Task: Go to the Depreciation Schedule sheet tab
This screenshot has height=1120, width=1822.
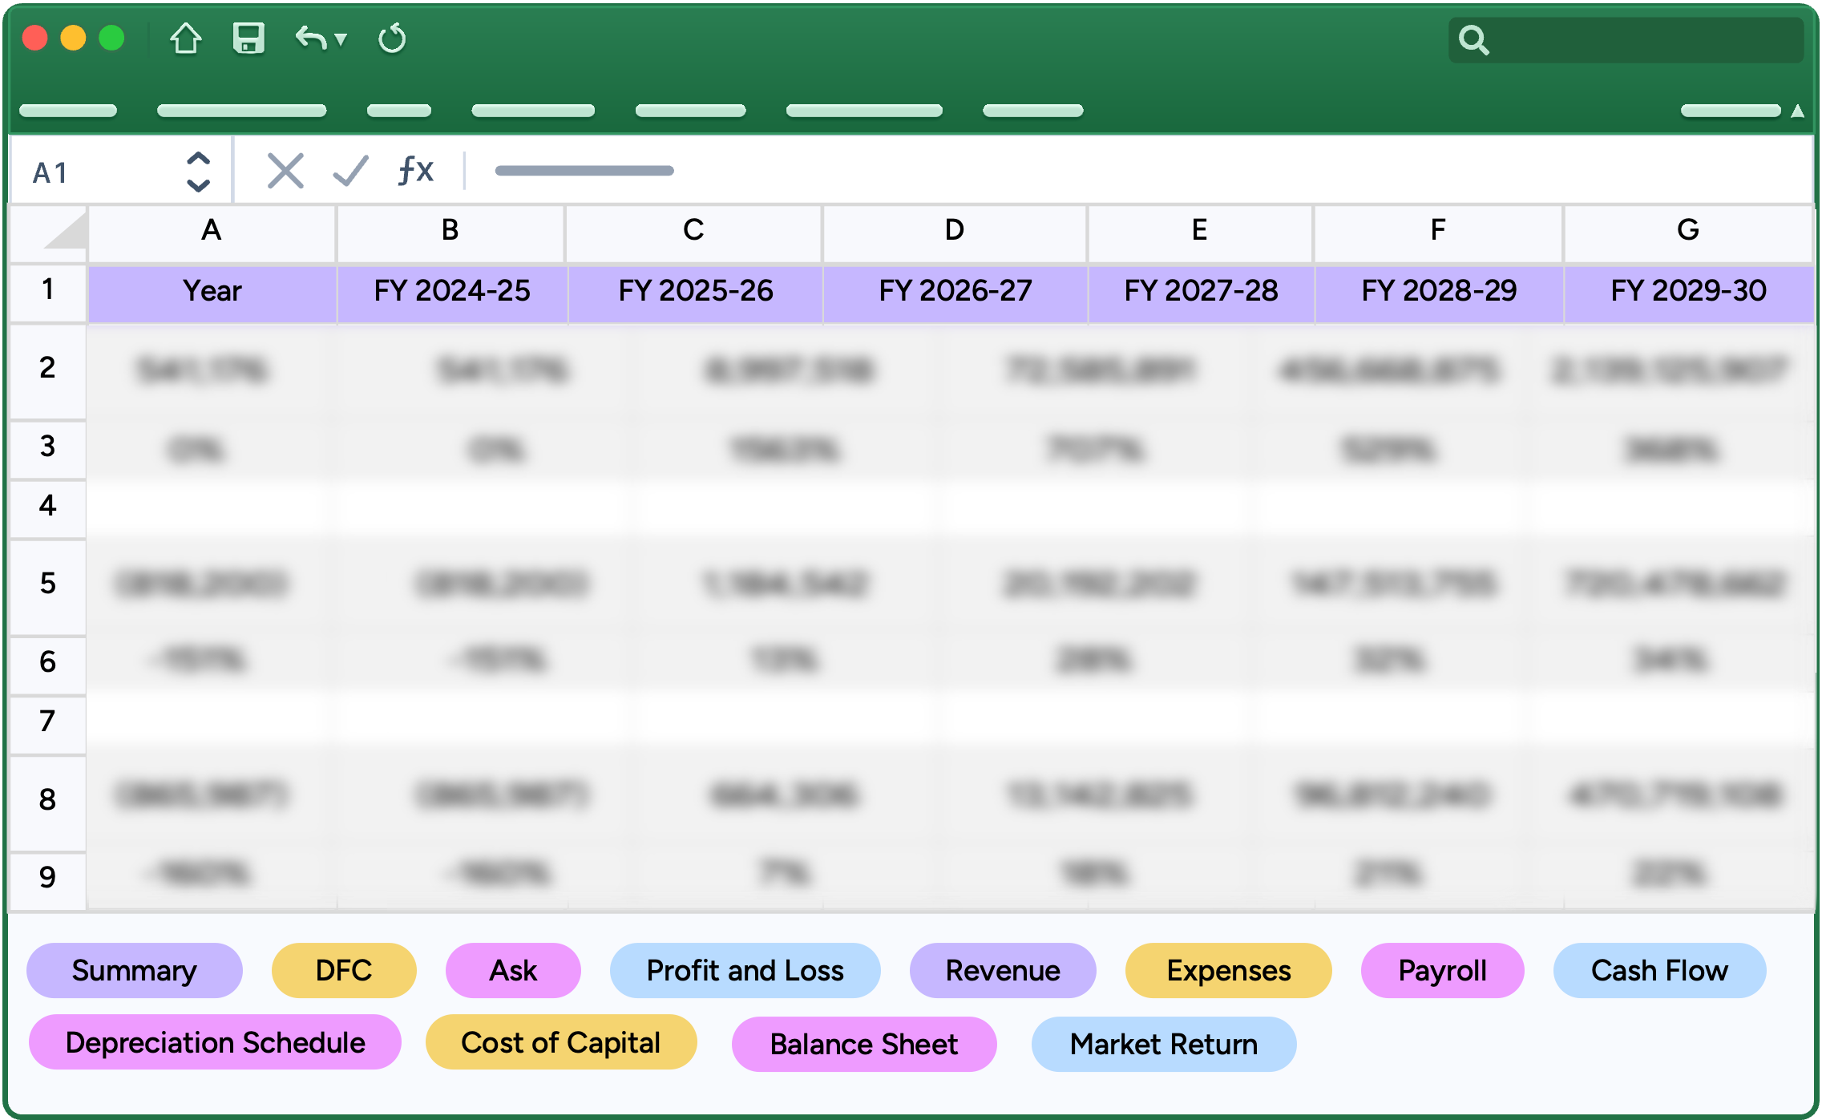Action: click(x=215, y=1042)
